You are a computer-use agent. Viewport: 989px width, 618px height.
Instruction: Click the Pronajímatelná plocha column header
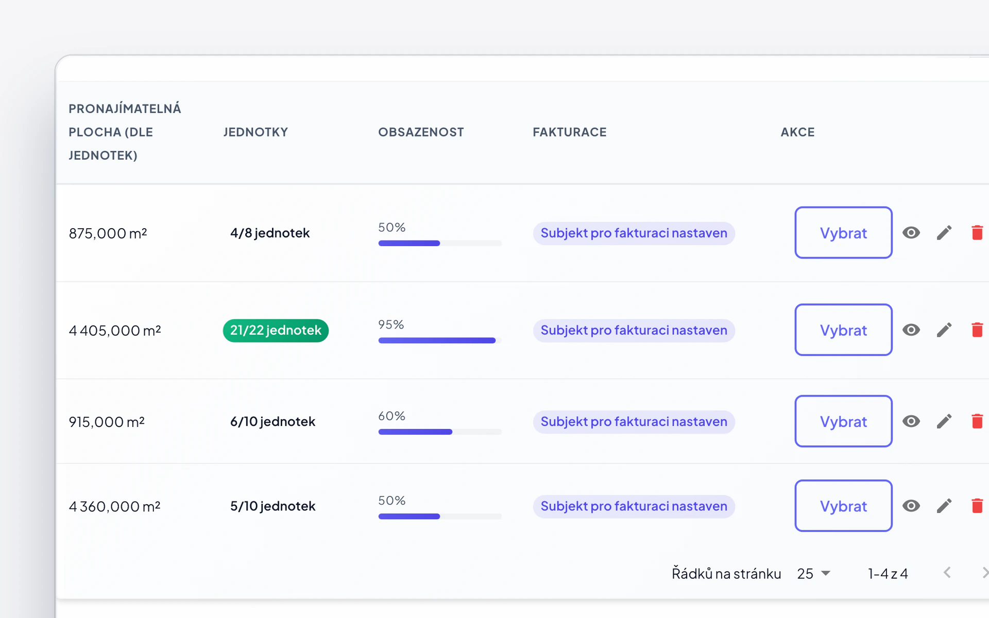[125, 132]
